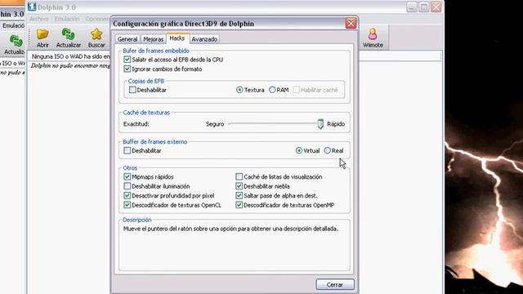Uncheck Ignorar cambios de formato

coord(127,69)
